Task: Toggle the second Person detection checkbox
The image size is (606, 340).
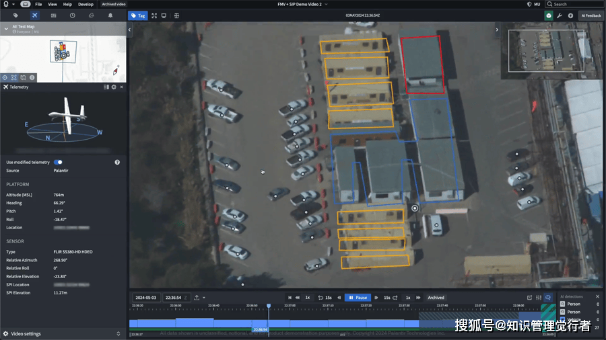Action: (x=562, y=312)
